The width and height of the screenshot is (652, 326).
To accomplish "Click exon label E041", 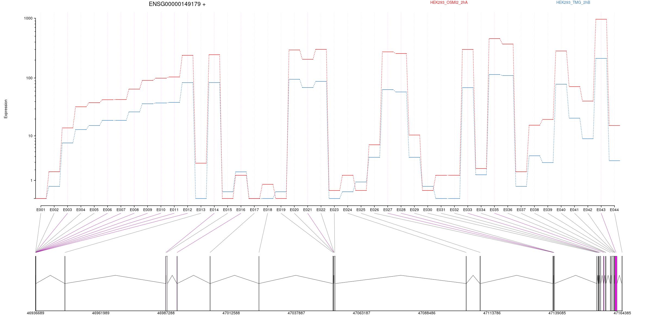I will pyautogui.click(x=574, y=210).
